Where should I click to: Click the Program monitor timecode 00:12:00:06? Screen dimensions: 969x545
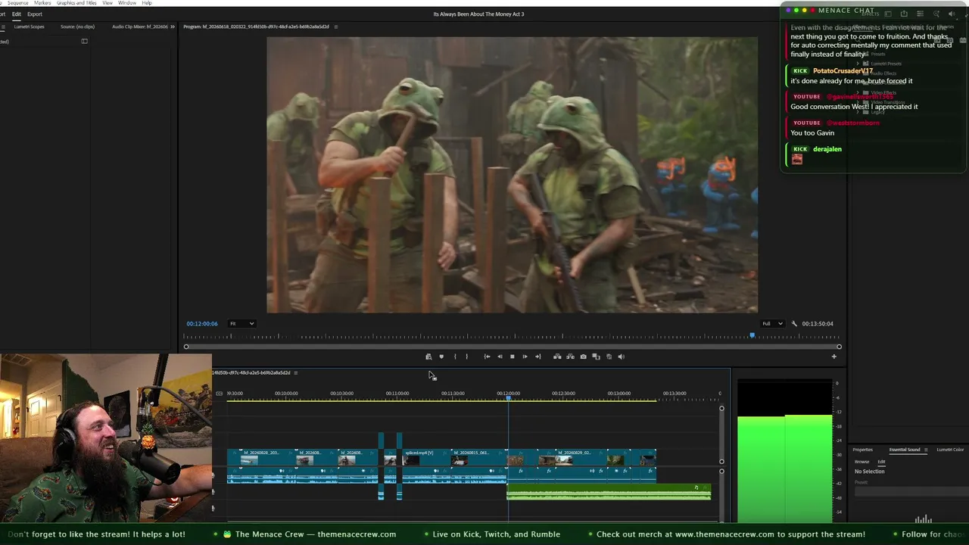click(202, 324)
